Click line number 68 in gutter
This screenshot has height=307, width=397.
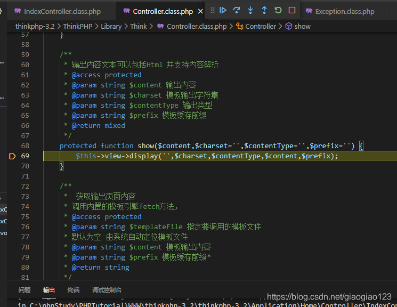click(x=25, y=146)
